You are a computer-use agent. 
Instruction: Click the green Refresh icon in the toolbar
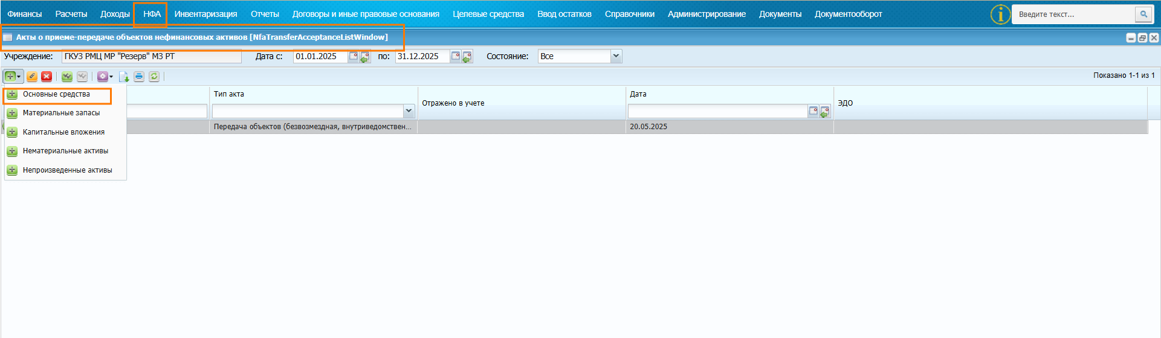154,77
